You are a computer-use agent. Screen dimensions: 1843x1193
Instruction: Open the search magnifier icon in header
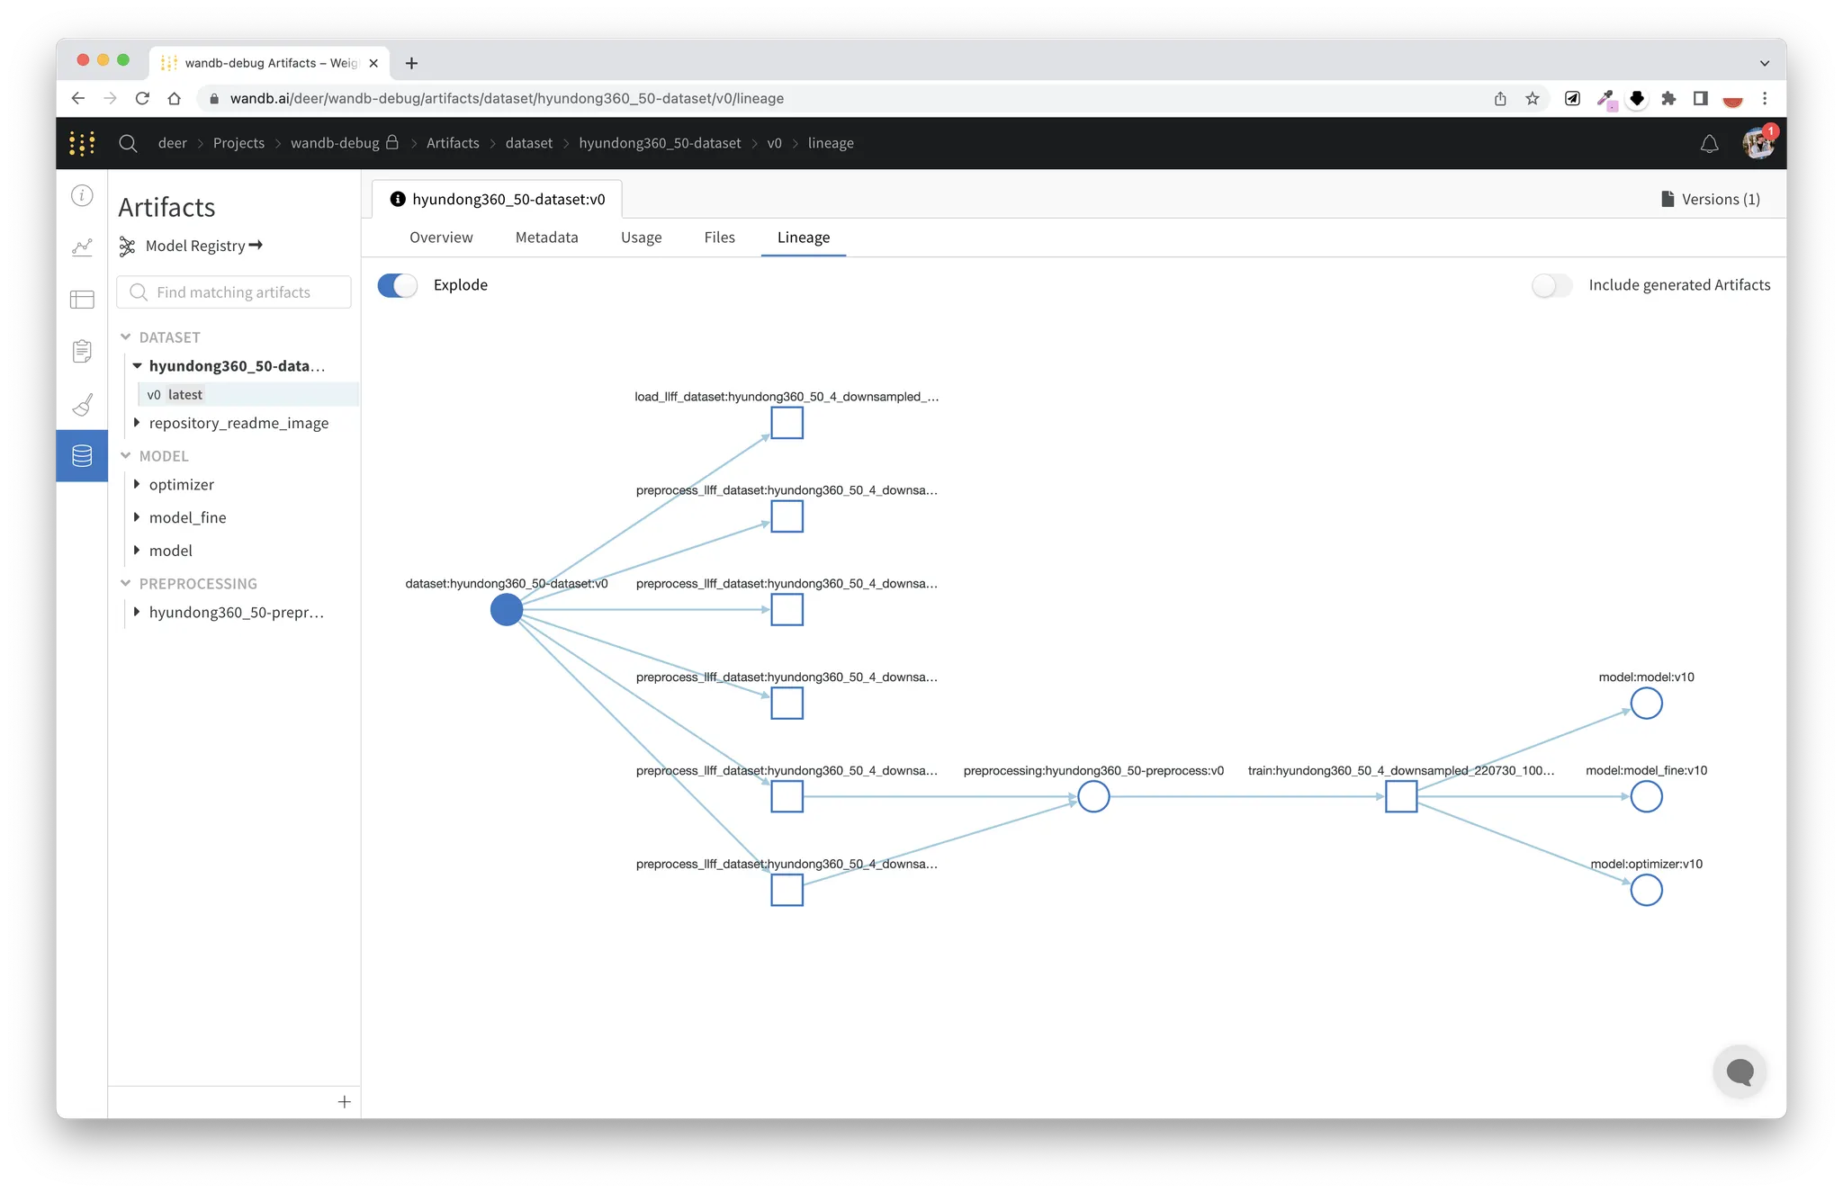coord(128,144)
